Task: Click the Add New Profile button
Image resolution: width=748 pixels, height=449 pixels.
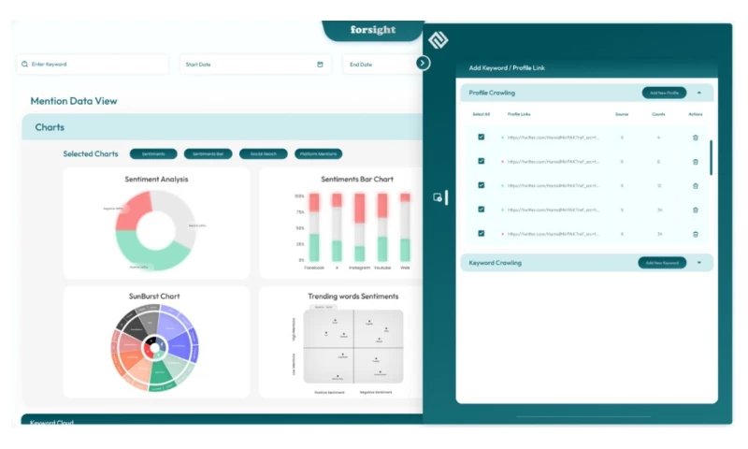Action: [664, 93]
